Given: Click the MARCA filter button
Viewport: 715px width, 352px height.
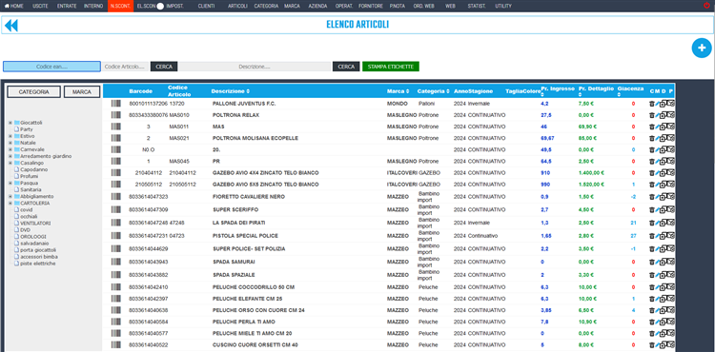Looking at the screenshot, I should [x=82, y=92].
